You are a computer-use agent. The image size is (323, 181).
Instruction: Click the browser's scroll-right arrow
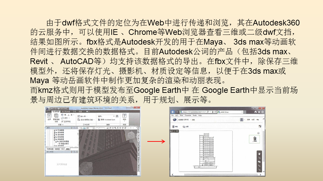[x=260, y=175]
